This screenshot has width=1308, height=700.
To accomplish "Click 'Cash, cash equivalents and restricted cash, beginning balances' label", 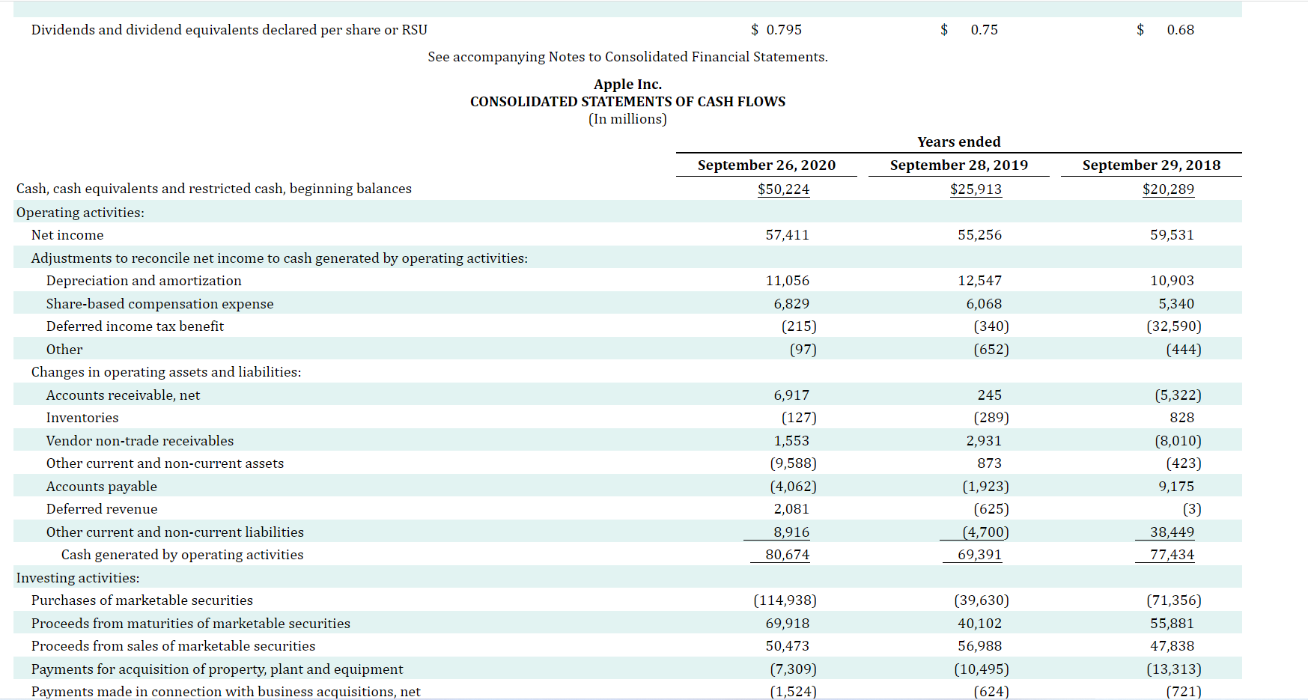I will click(x=213, y=189).
